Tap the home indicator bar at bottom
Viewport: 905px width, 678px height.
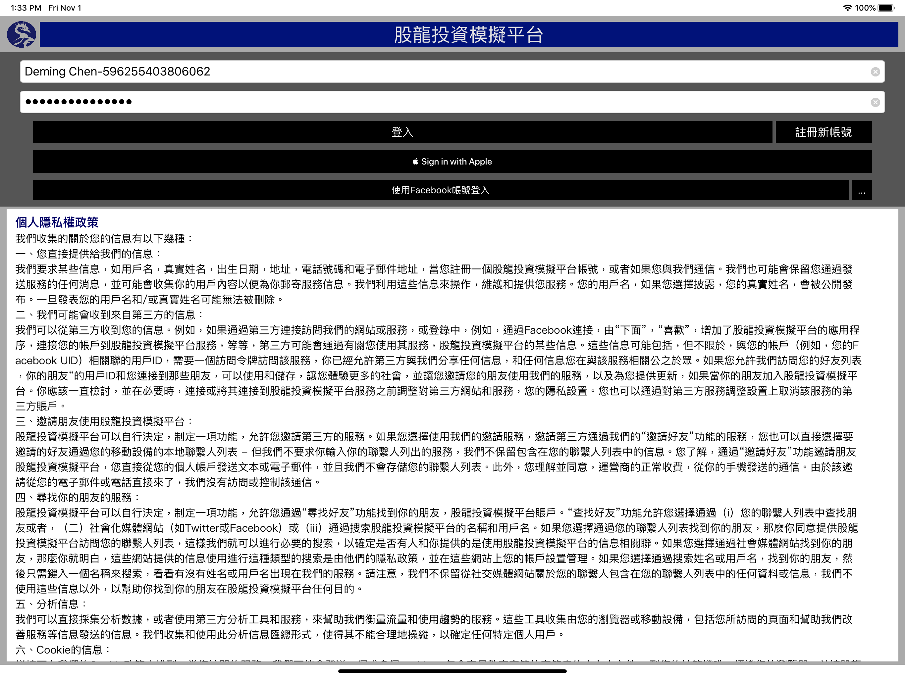[452, 671]
